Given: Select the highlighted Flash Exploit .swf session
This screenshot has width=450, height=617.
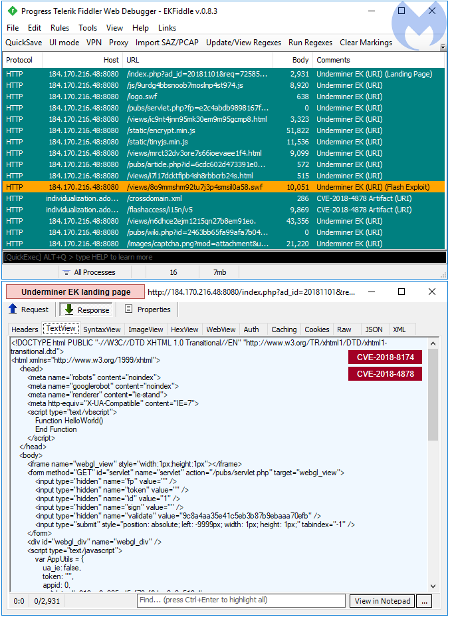Looking at the screenshot, I should point(224,187).
